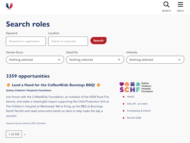
Task: Focus the Suburb or postcode field
Action: [68, 41]
